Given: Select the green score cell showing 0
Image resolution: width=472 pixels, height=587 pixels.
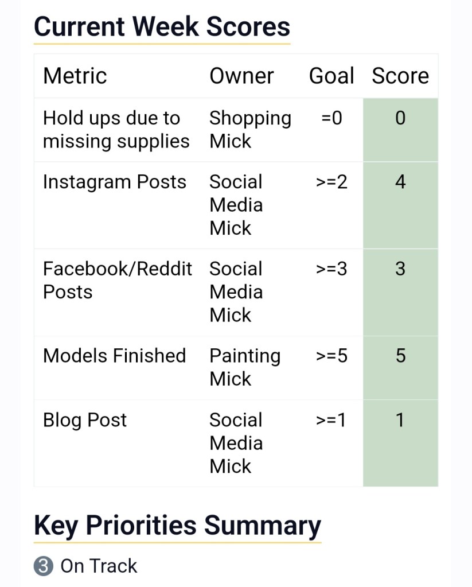Looking at the screenshot, I should coord(400,130).
